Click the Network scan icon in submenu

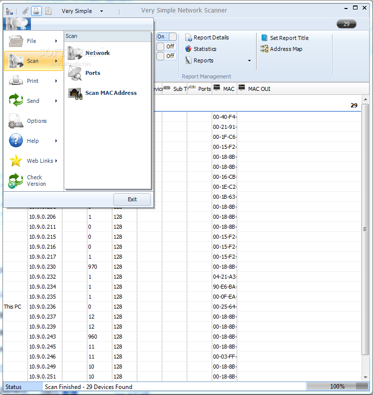[x=74, y=53]
